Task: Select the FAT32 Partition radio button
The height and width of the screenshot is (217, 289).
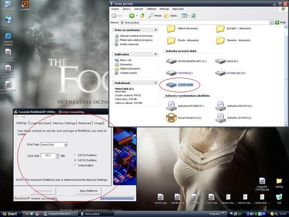Action: (x=75, y=160)
